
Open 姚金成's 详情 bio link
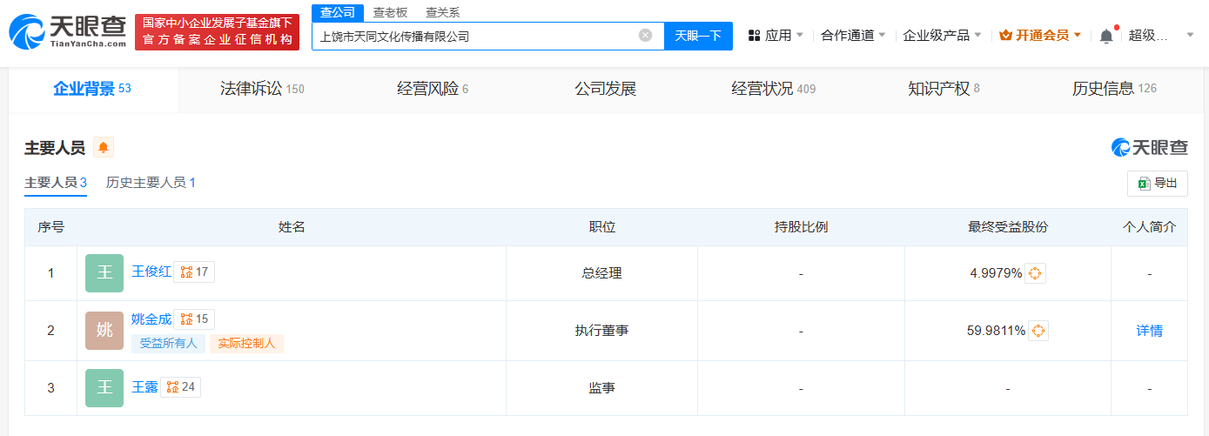click(x=1149, y=331)
